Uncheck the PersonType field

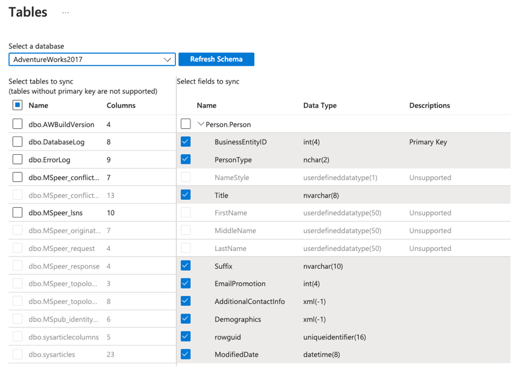[186, 160]
